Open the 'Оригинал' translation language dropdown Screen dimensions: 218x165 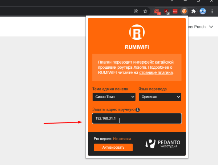tap(160, 97)
